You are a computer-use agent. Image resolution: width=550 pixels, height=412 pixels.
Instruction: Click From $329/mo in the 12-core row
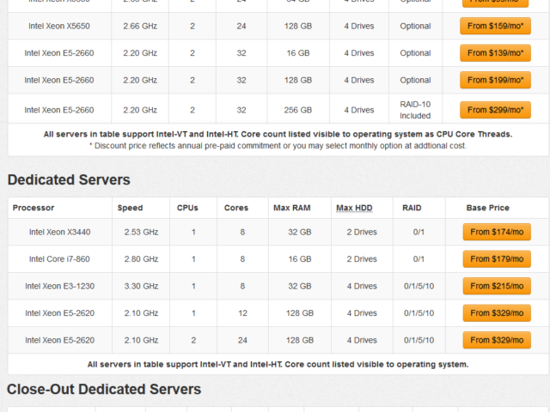tap(497, 312)
